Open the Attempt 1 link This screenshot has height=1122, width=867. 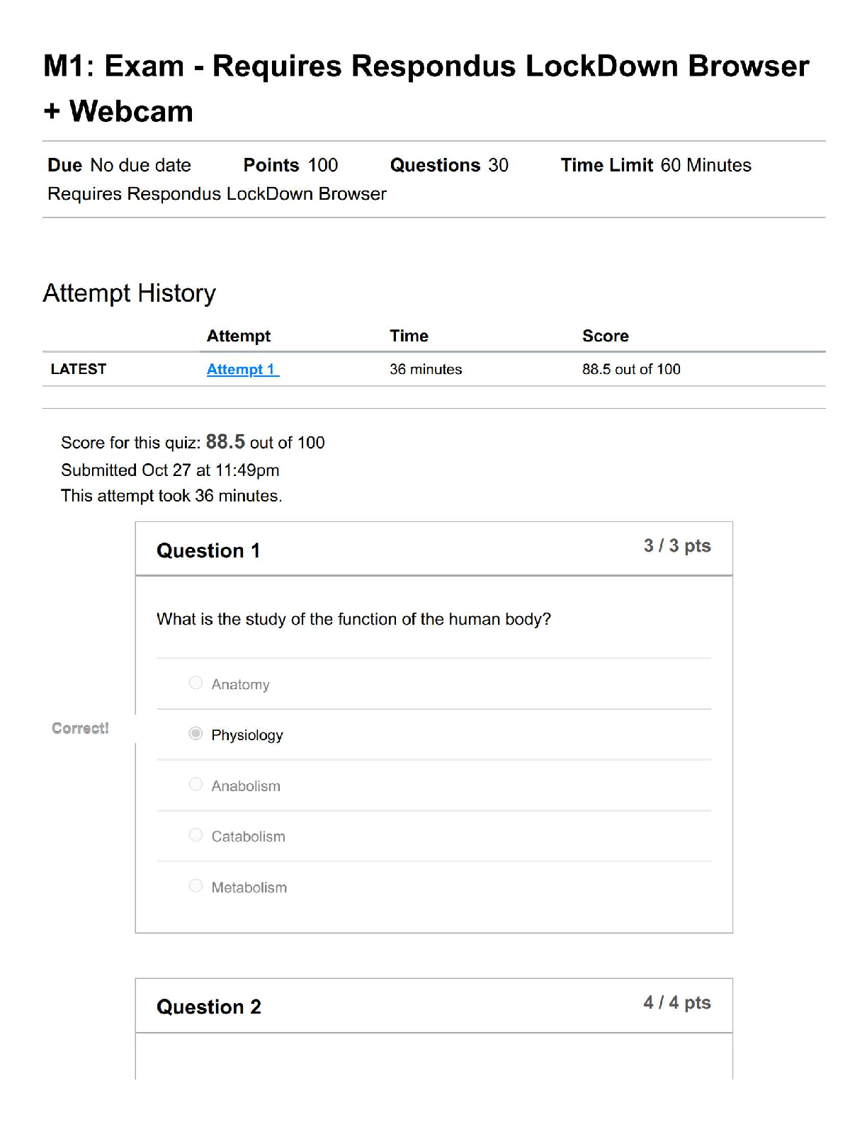pyautogui.click(x=242, y=369)
